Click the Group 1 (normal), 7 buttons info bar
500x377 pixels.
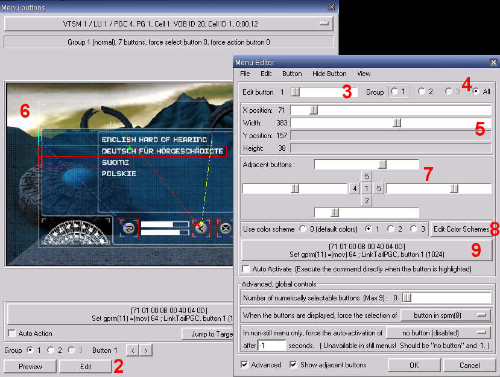(168, 42)
